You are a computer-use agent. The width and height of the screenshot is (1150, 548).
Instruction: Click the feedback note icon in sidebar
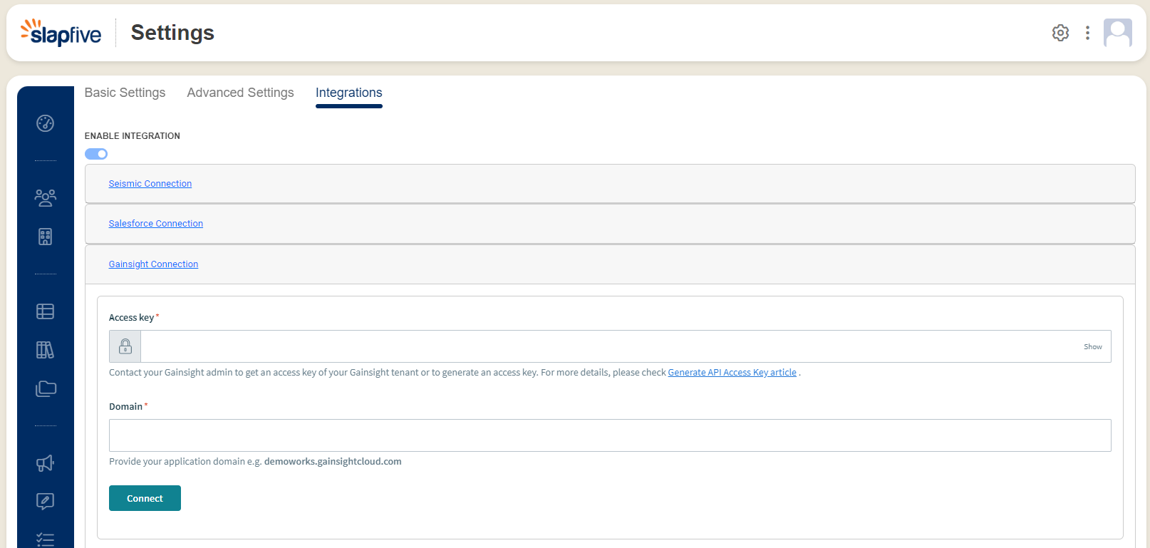(45, 502)
